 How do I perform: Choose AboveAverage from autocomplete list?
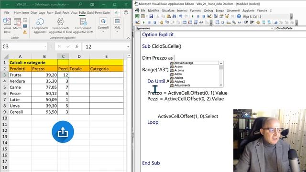[195, 63]
